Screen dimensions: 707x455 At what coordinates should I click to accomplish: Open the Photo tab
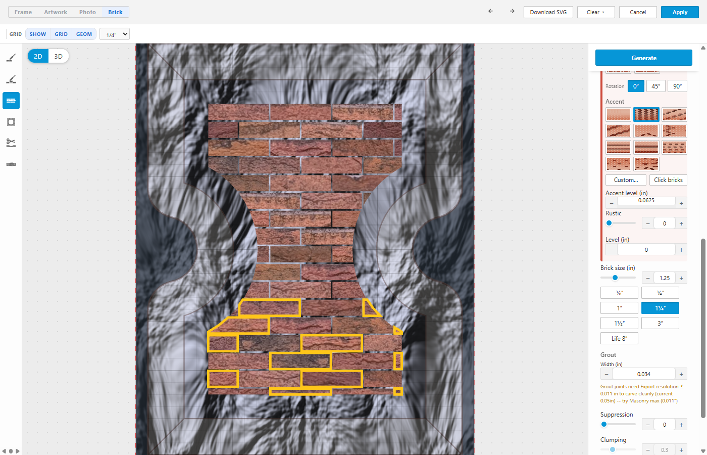[87, 12]
